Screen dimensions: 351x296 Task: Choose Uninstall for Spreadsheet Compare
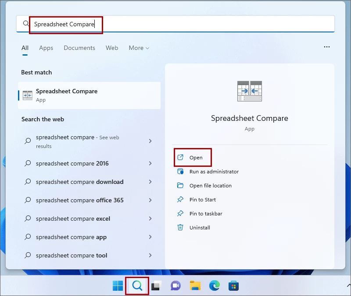coord(200,227)
